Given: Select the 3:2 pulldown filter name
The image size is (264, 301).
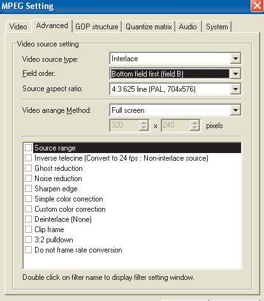Looking at the screenshot, I should pyautogui.click(x=54, y=240).
